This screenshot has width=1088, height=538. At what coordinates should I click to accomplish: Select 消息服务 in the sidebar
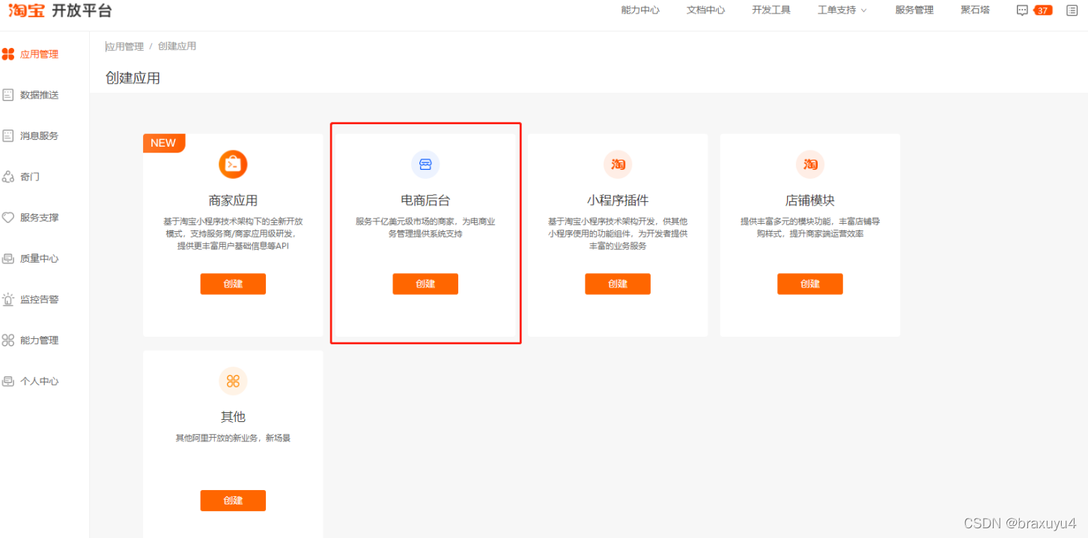39,135
